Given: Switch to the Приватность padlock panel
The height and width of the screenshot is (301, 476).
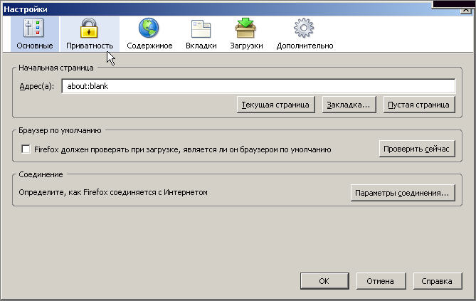Looking at the screenshot, I should (90, 34).
